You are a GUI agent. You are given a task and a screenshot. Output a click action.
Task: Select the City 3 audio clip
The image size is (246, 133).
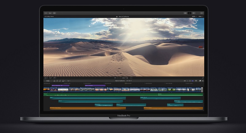pos(91,101)
